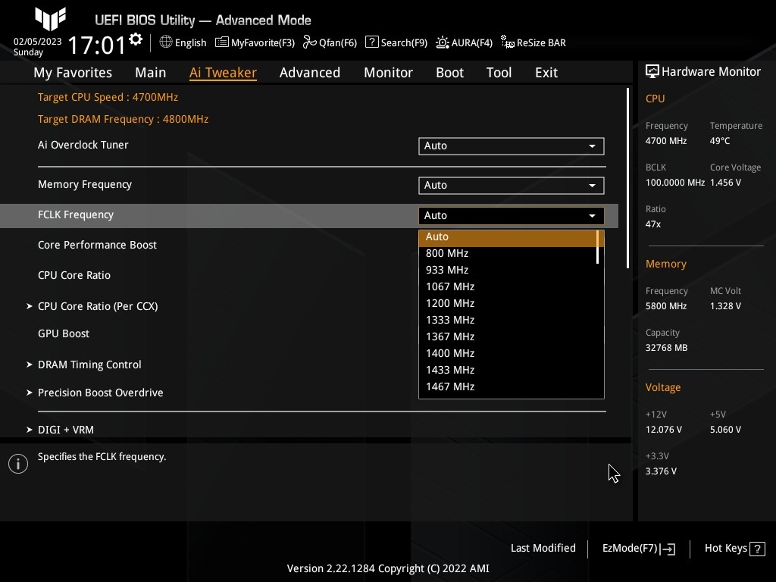Click the globe language icon
Viewport: 776px width, 582px height.
point(166,42)
